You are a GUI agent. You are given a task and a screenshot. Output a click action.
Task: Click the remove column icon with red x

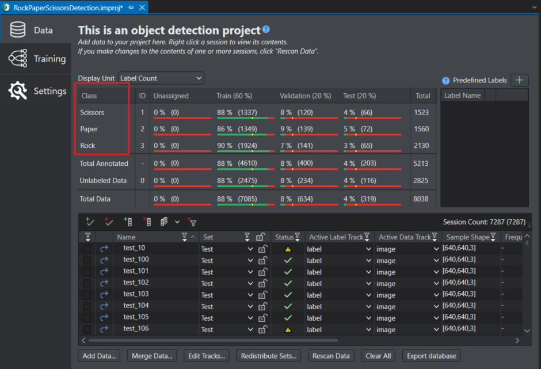click(146, 222)
